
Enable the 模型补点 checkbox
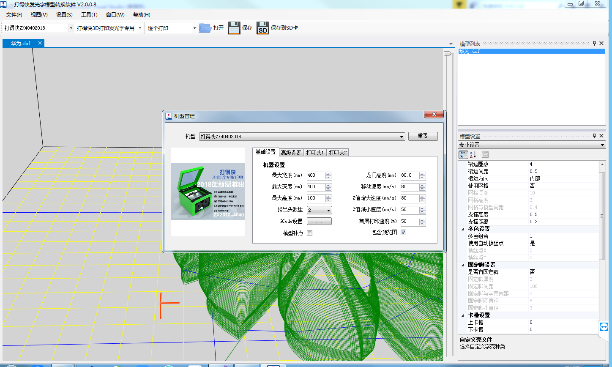pos(309,233)
